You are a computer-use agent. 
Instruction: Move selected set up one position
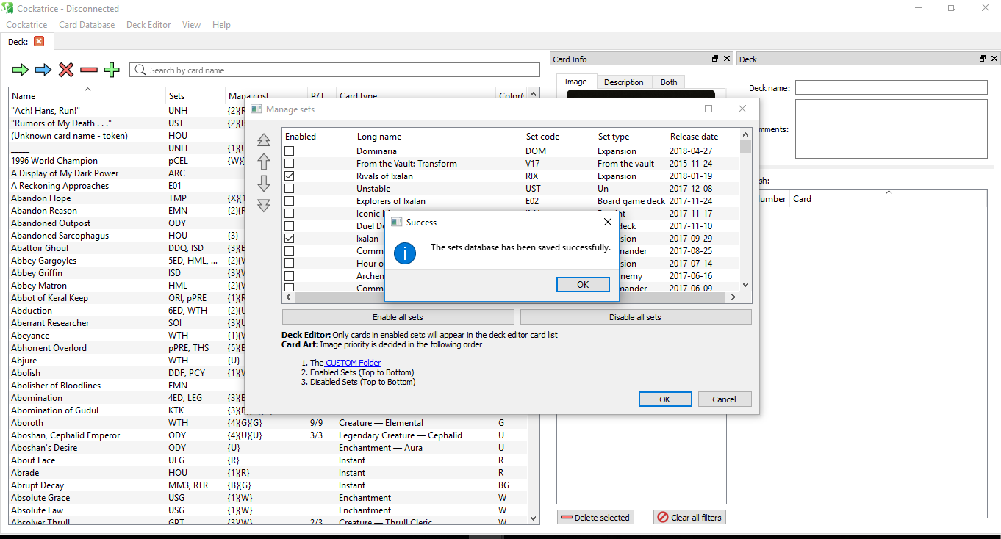tap(264, 162)
